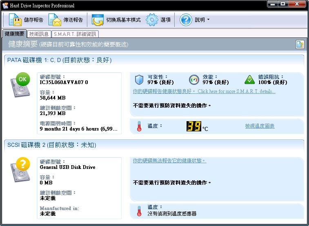Click the Save Report floppy icon

[15, 20]
